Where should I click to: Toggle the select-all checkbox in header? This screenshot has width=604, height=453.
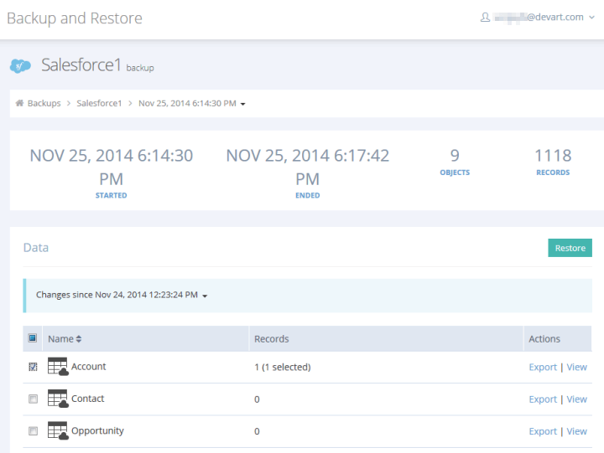33,338
